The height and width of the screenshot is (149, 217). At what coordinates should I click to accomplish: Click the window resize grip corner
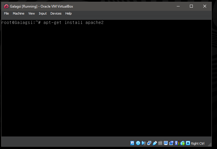point(210,145)
